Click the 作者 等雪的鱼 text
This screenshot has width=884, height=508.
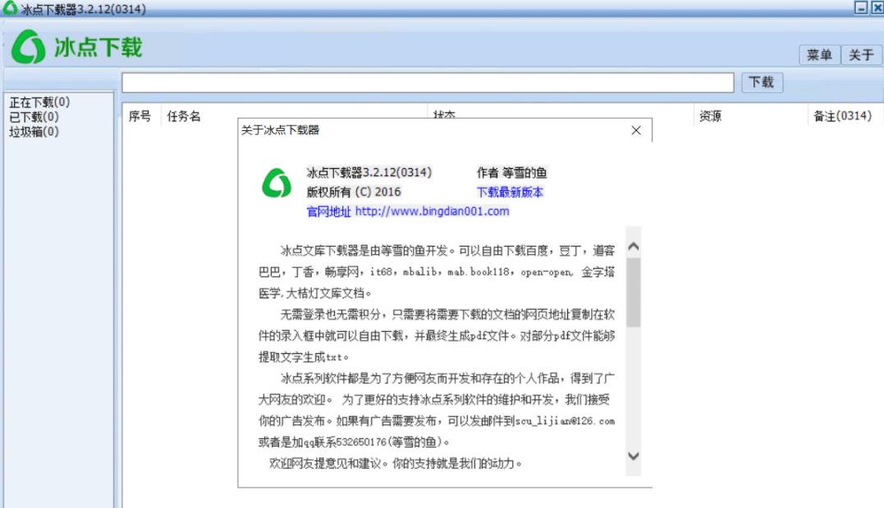coord(512,173)
